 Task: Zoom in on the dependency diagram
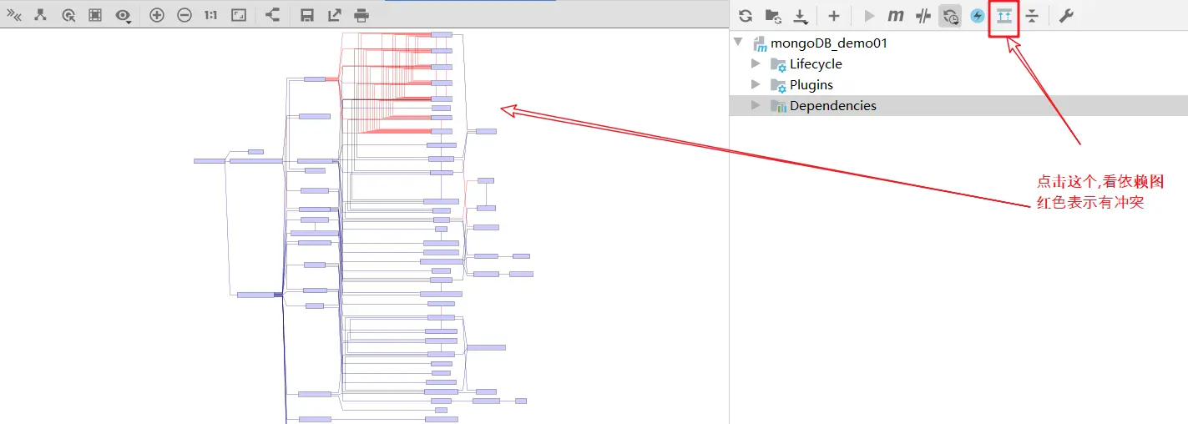click(157, 14)
